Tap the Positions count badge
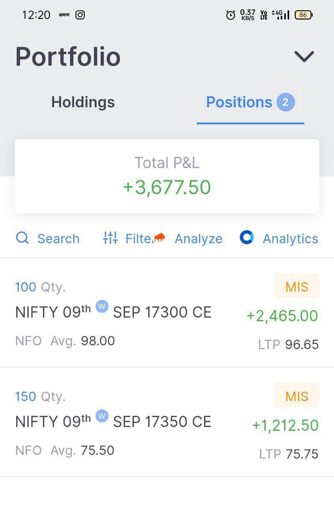The width and height of the screenshot is (334, 505). tap(285, 103)
